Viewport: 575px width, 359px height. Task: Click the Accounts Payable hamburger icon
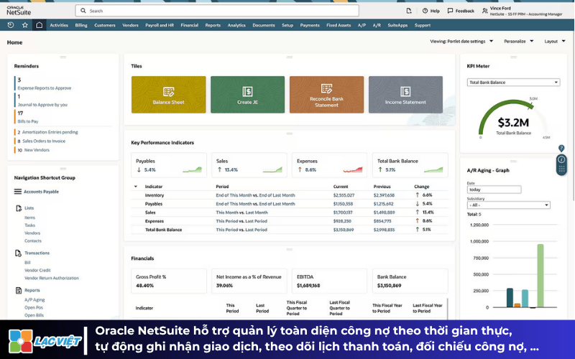(17, 192)
